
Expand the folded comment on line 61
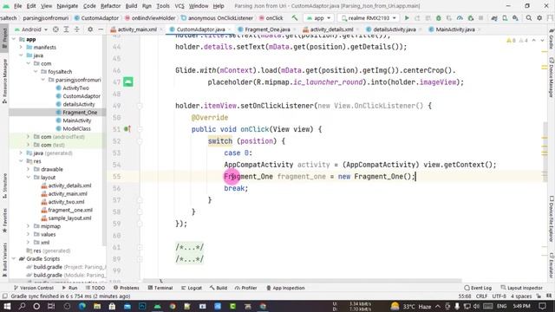coord(190,247)
